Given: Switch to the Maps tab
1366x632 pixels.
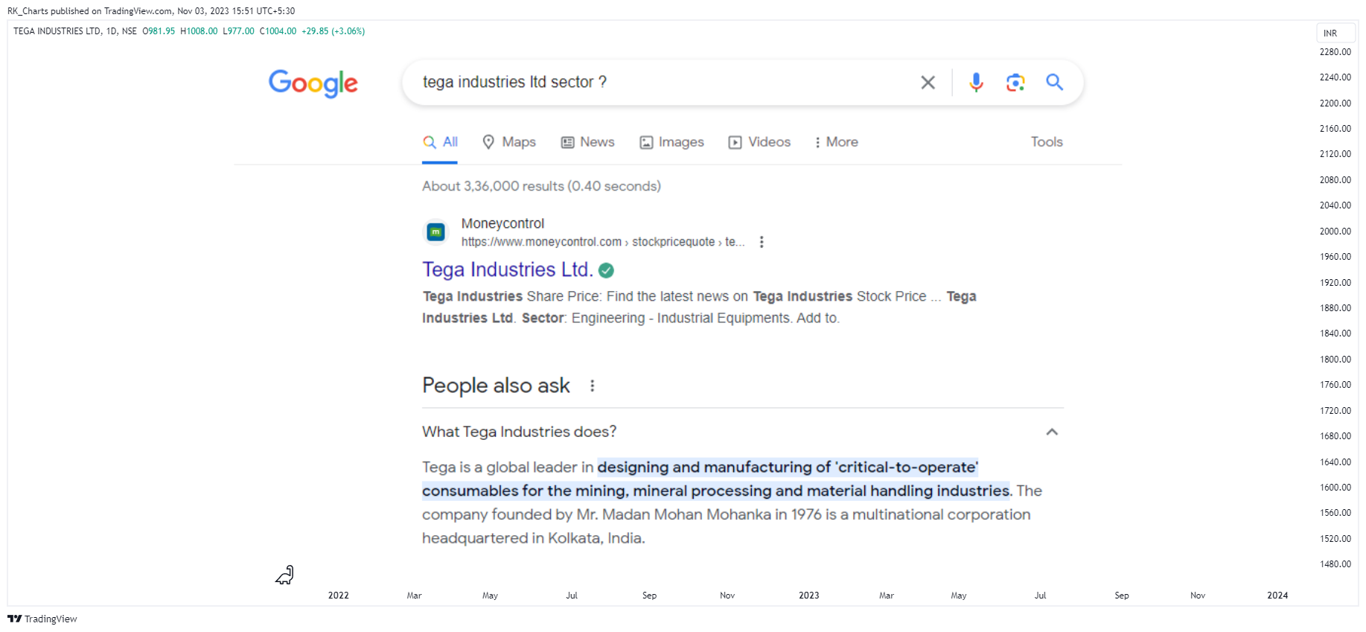Looking at the screenshot, I should pos(509,142).
